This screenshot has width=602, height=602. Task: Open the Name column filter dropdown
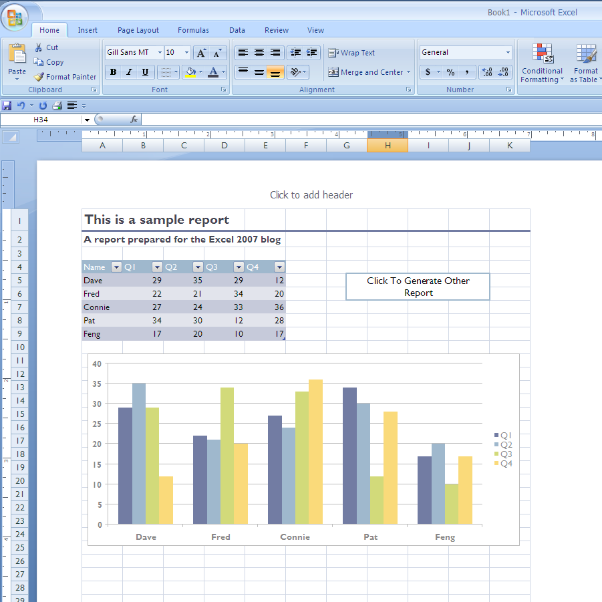click(116, 267)
